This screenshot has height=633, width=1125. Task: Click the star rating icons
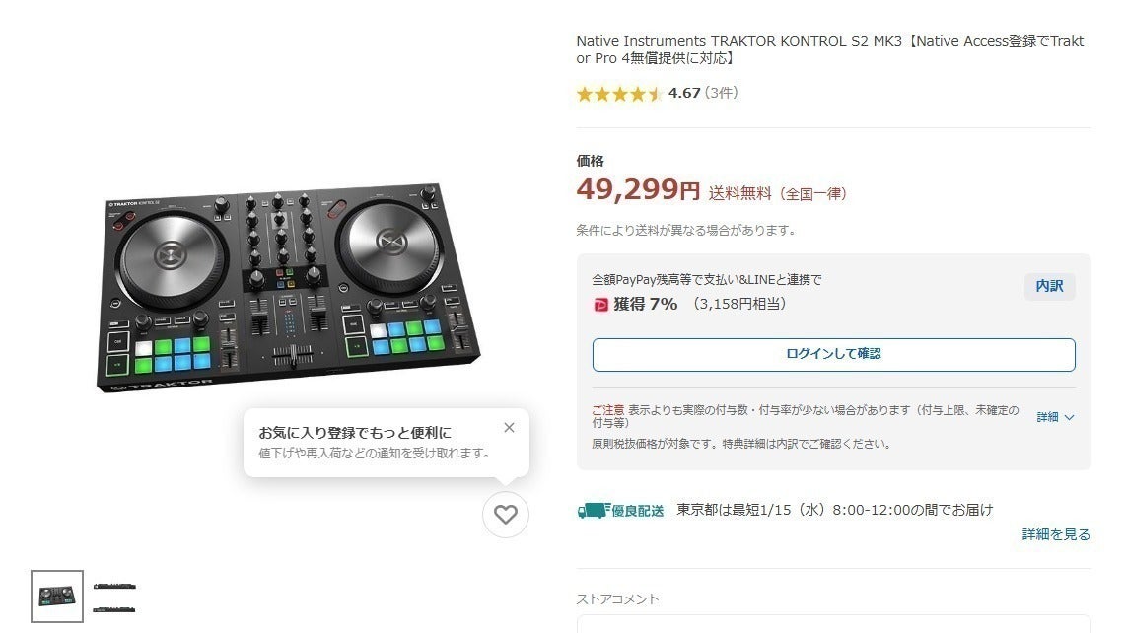[x=618, y=94]
